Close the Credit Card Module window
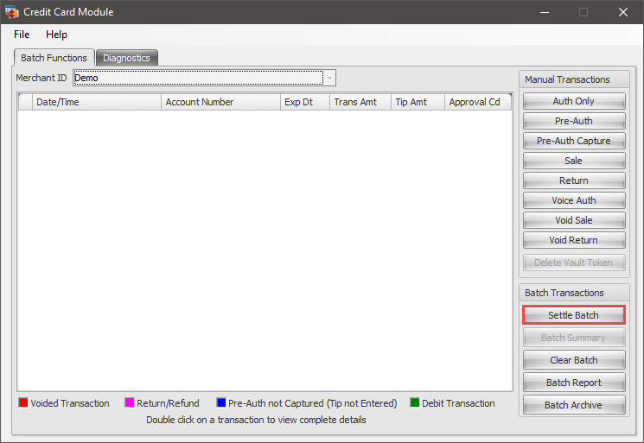Viewport: 644px width, 443px height. (623, 12)
